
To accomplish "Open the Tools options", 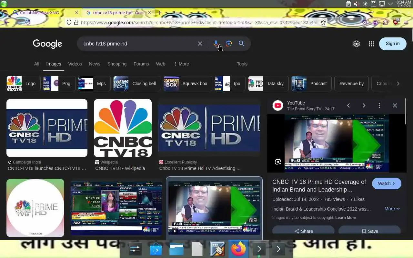I will pyautogui.click(x=242, y=64).
